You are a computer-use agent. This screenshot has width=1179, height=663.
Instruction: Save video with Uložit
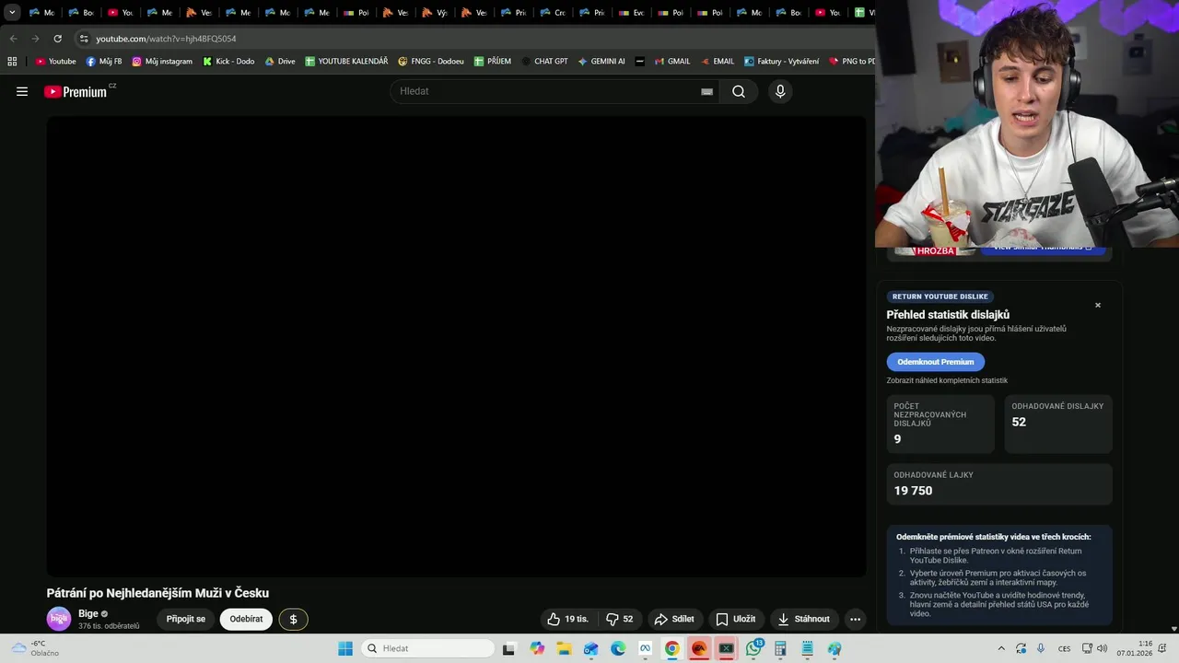tap(736, 619)
